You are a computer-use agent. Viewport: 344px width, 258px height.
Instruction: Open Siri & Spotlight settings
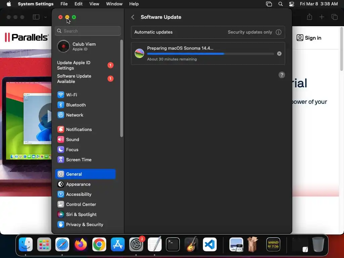point(85,215)
